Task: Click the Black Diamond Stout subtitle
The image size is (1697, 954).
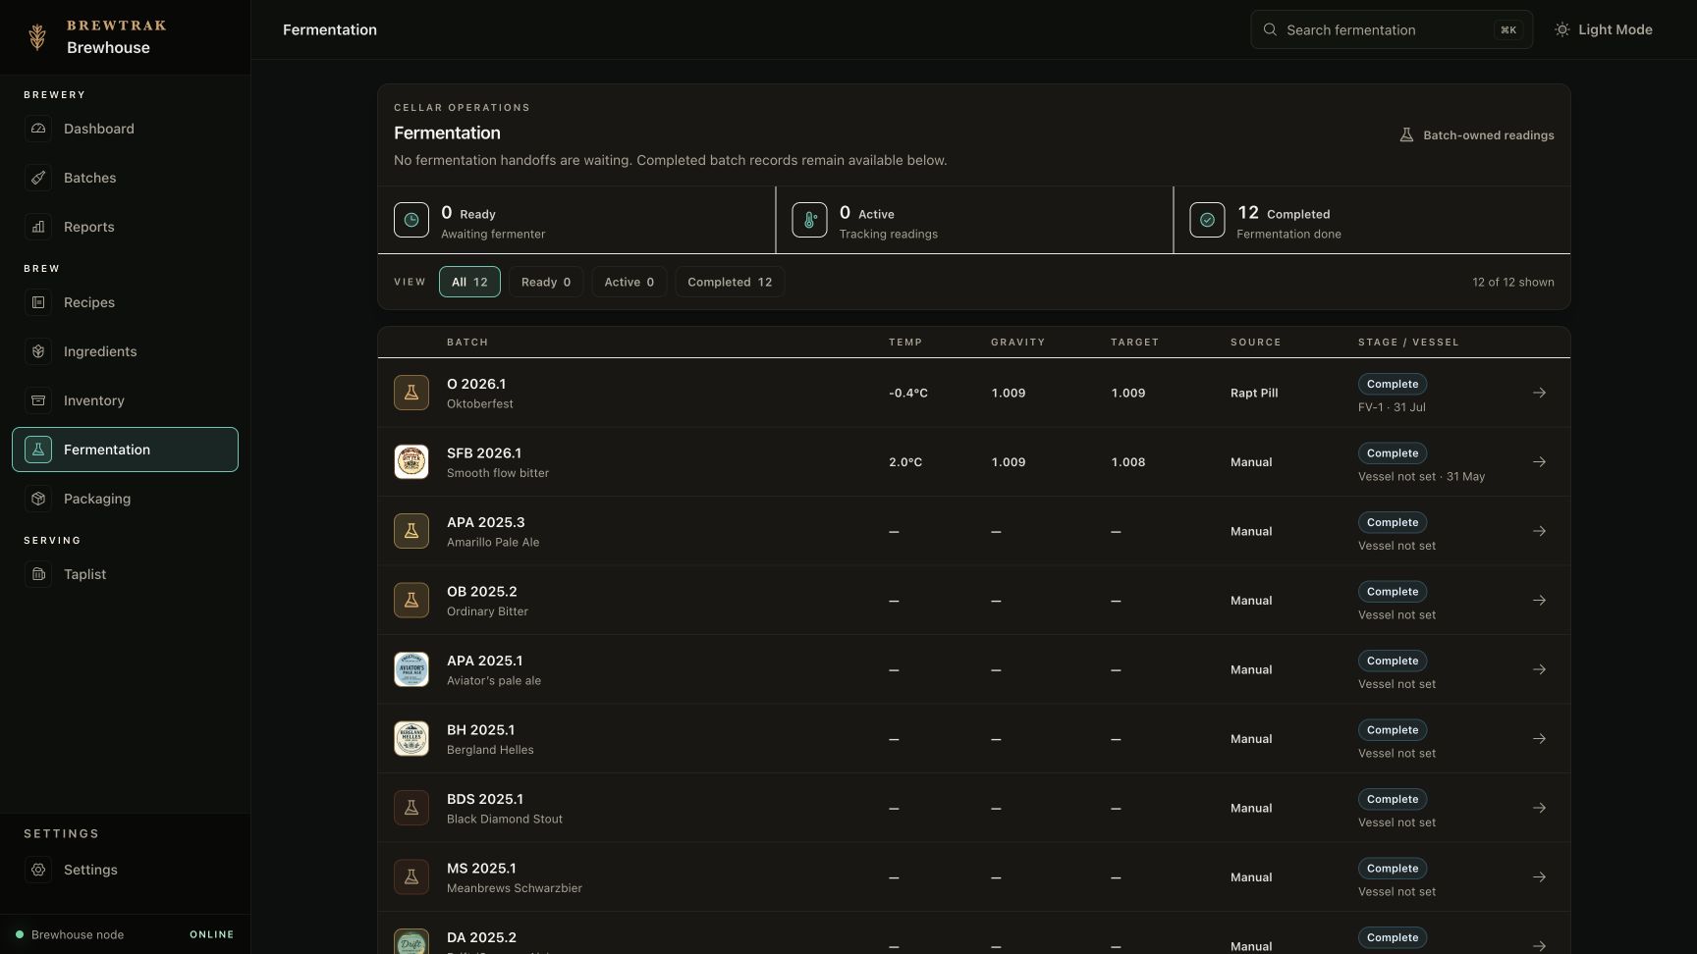Action: click(505, 819)
